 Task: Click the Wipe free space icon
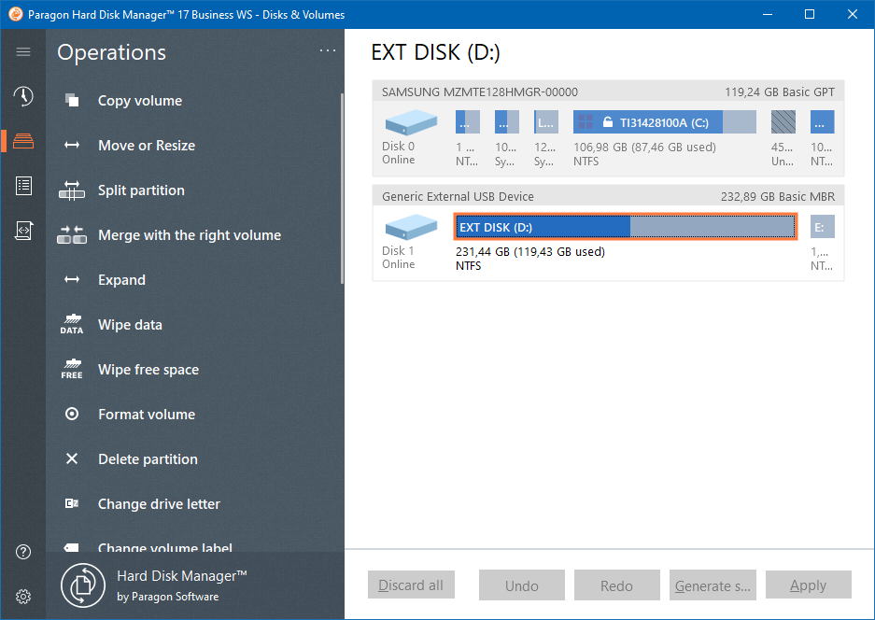[72, 370]
